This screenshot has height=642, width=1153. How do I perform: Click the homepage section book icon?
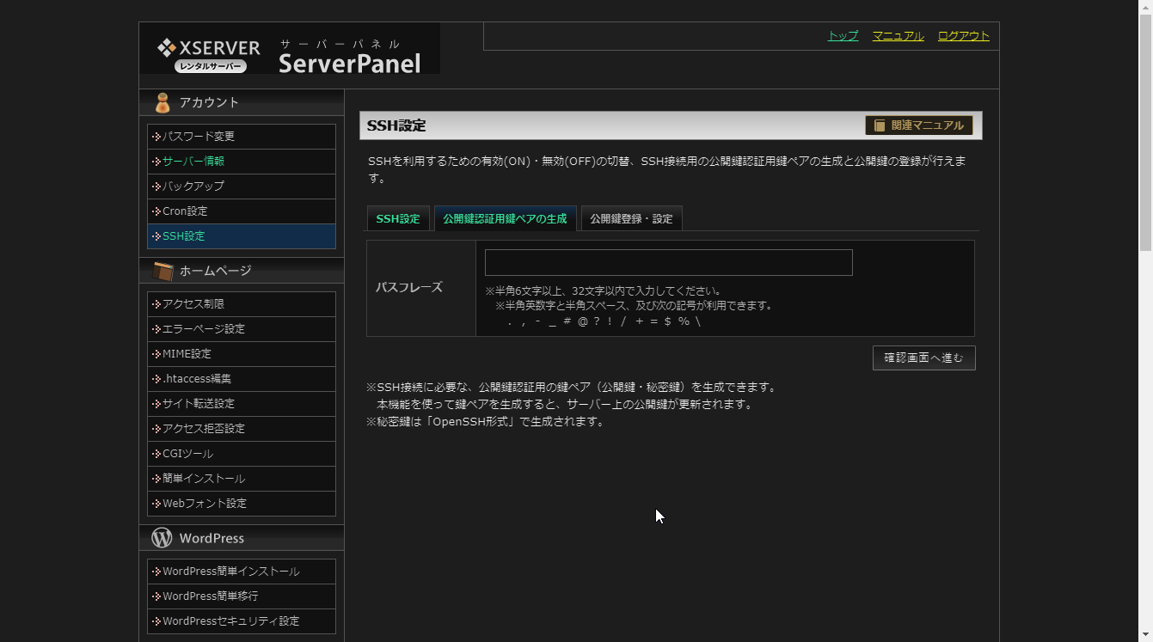162,272
